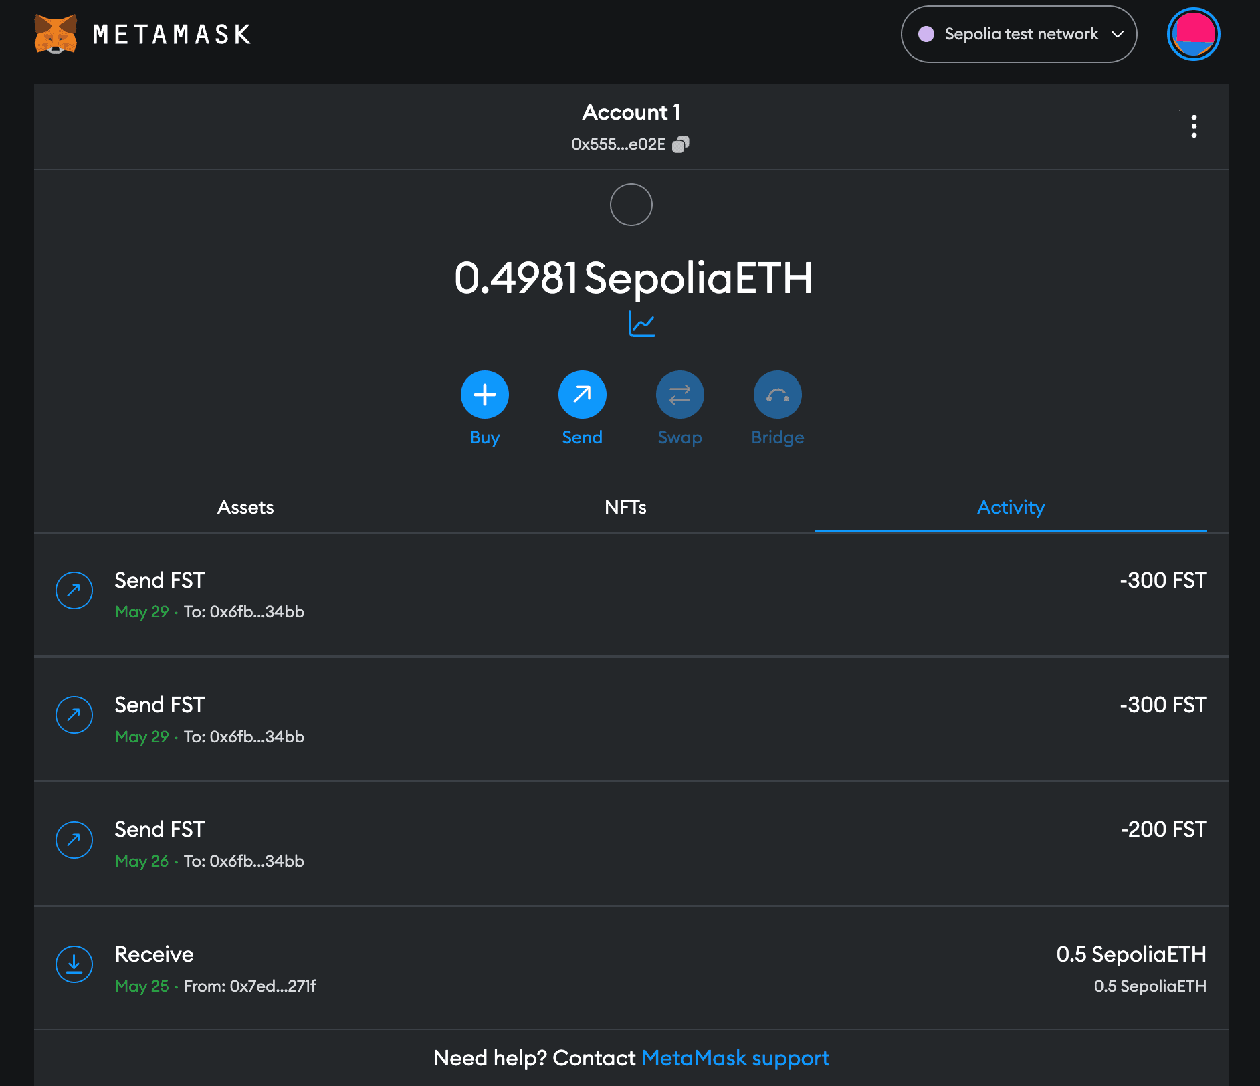Click the Send label under the arrow
This screenshot has height=1086, width=1260.
pyautogui.click(x=583, y=437)
